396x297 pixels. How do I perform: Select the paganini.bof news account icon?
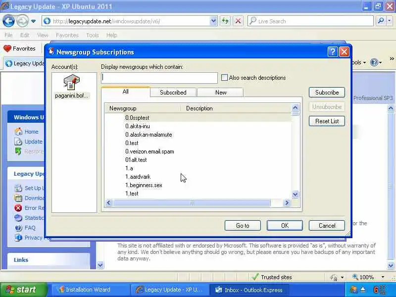[72, 87]
